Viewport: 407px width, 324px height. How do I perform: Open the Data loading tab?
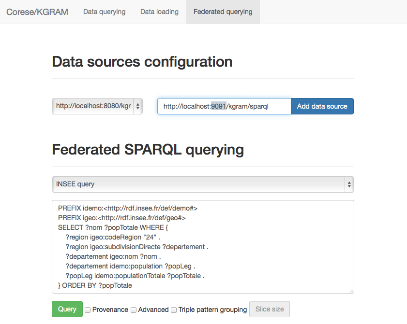(x=159, y=12)
